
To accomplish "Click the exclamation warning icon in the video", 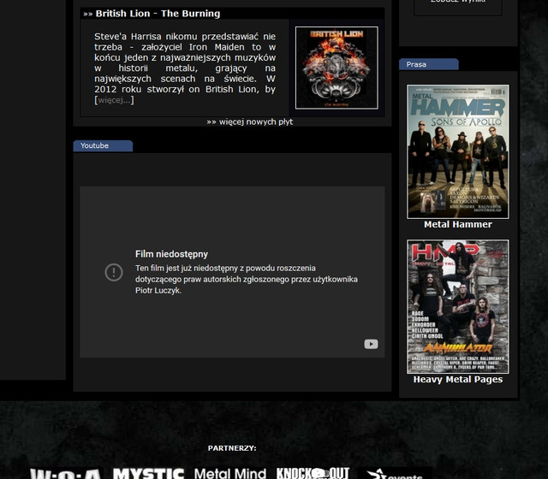I will (x=114, y=272).
